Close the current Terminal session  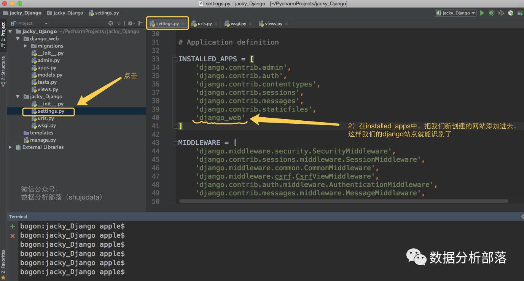click(12, 236)
